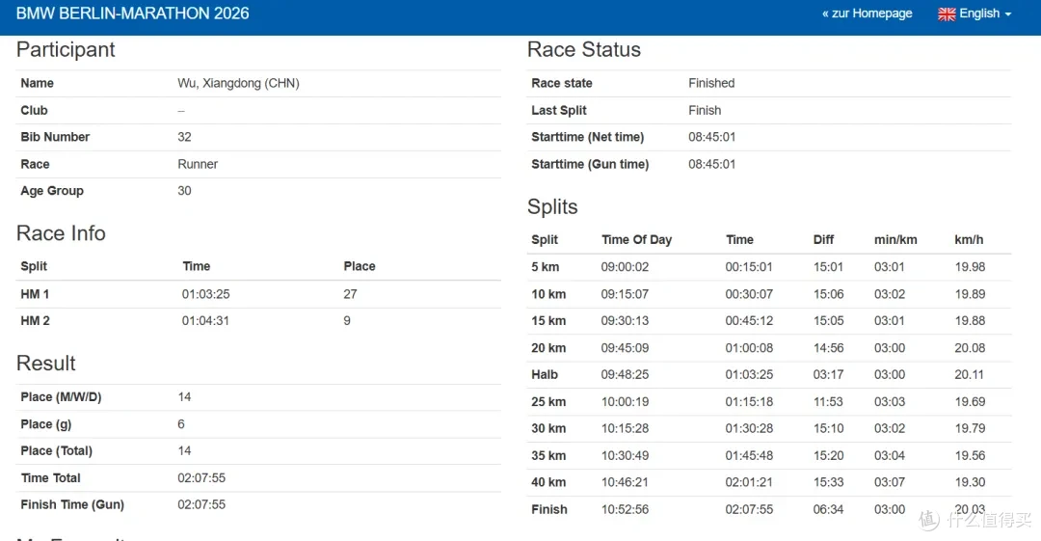Image resolution: width=1041 pixels, height=541 pixels.
Task: Click the 15 km time 00:45:12
Action: click(750, 320)
